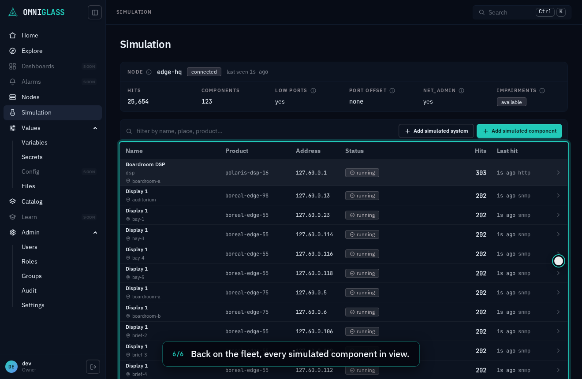
Task: Open Variables under Values
Action: [x=34, y=142]
